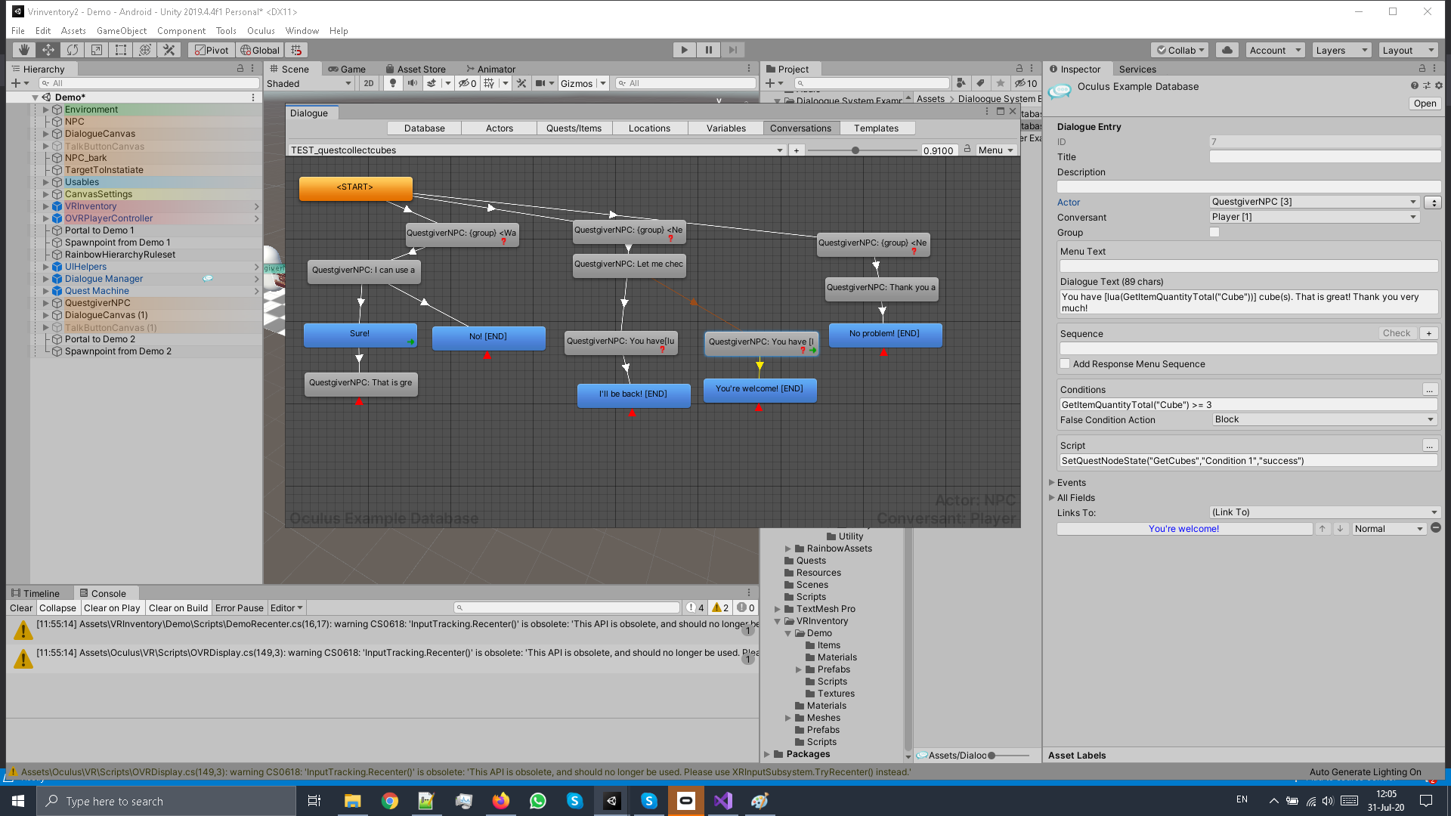
Task: Open the Actor QuestgiverNPC dropdown
Action: coord(1314,202)
